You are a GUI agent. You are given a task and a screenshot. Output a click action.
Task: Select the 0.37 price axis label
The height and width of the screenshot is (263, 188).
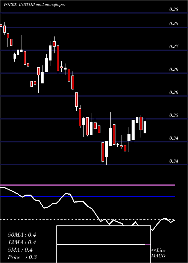coord(174,46)
